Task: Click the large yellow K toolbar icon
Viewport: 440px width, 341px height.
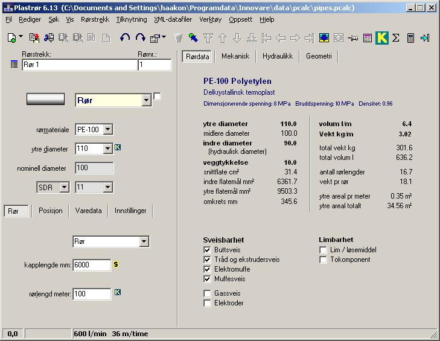Action: tap(382, 38)
